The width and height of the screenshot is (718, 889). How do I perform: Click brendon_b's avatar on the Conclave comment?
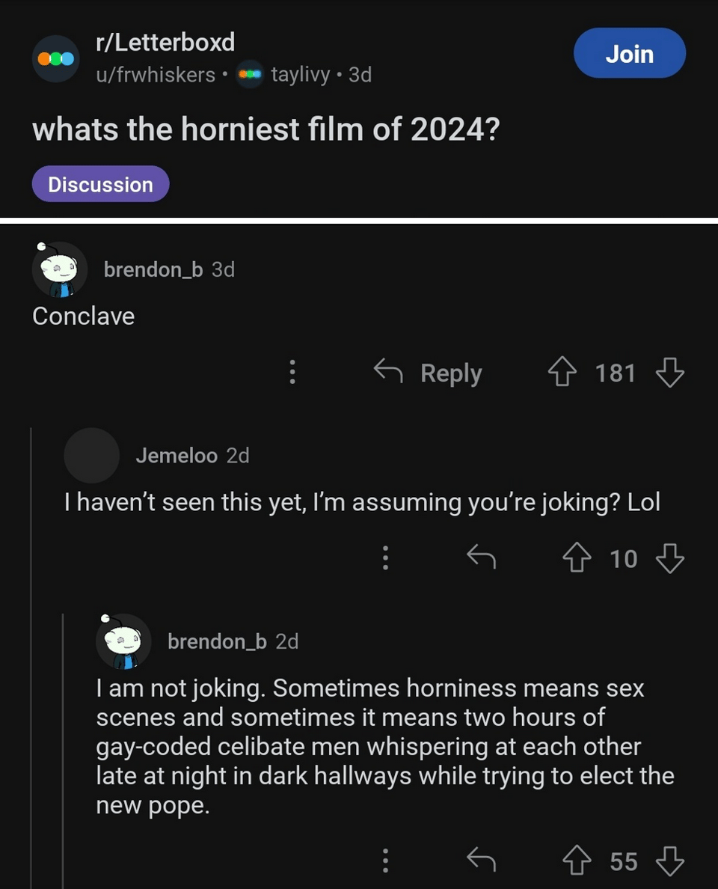60,269
